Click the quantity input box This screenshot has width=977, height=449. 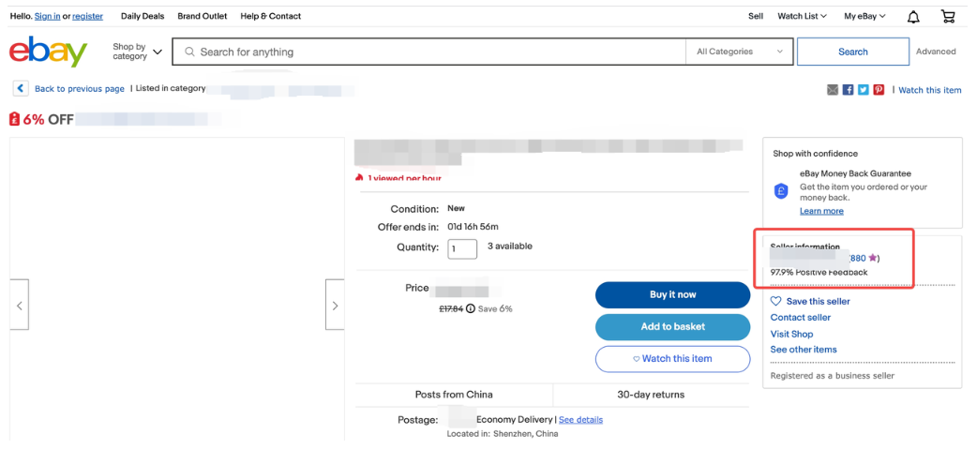[462, 248]
